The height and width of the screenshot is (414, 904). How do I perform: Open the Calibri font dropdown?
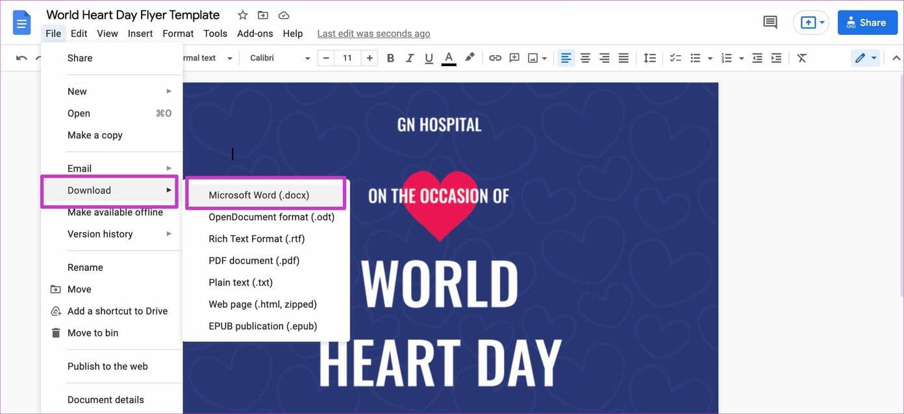tap(280, 58)
